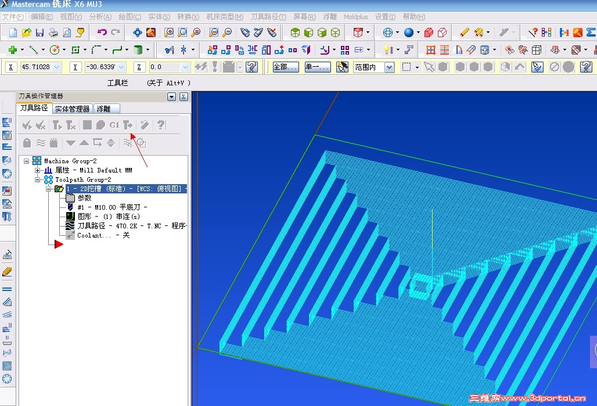Click the green plus create point icon
597x406 pixels.
pyautogui.click(x=13, y=49)
